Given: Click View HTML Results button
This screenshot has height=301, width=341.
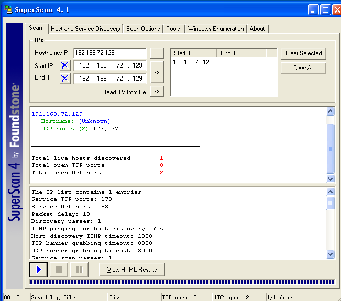Looking at the screenshot, I should (132, 270).
